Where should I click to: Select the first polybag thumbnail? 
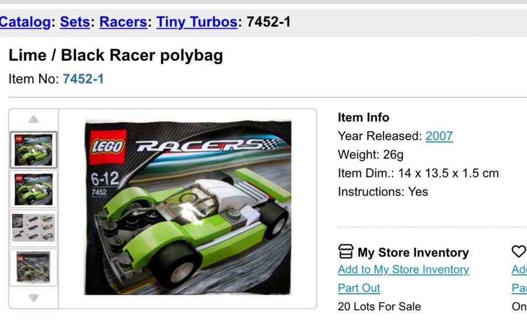33,150
